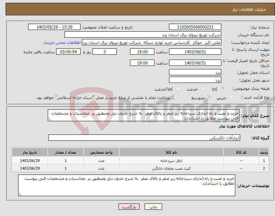Screen dimensions: 275x216
Task: Click the delivery province field
Action: coord(195,72)
